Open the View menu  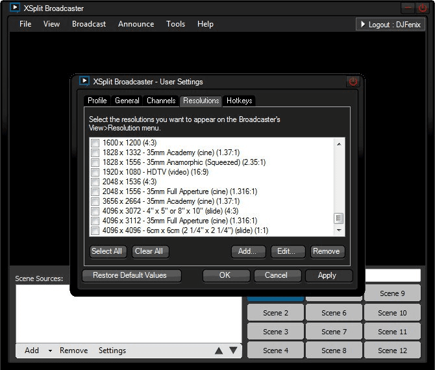pyautogui.click(x=51, y=24)
